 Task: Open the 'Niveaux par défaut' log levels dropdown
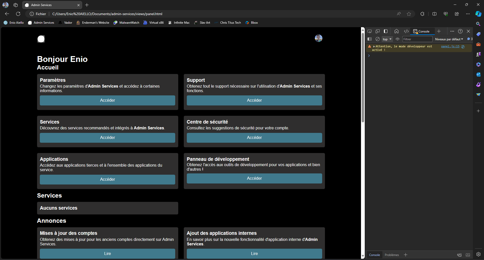pos(449,39)
